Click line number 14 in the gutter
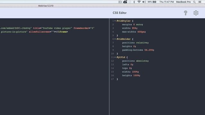Screen dimensions: 205x115 point(112,68)
